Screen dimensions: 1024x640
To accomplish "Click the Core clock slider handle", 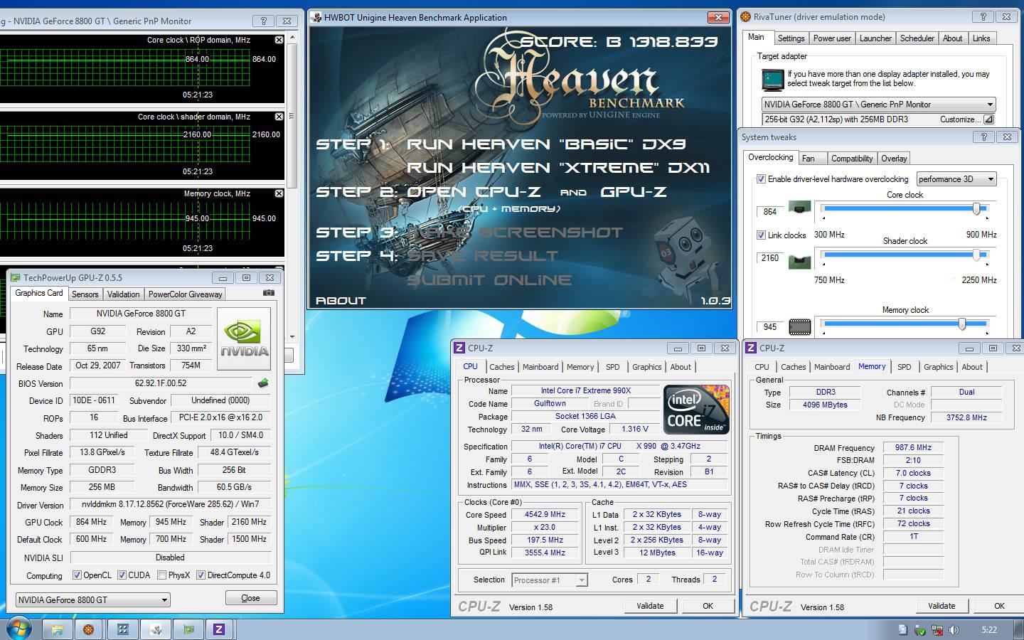I will pos(976,208).
